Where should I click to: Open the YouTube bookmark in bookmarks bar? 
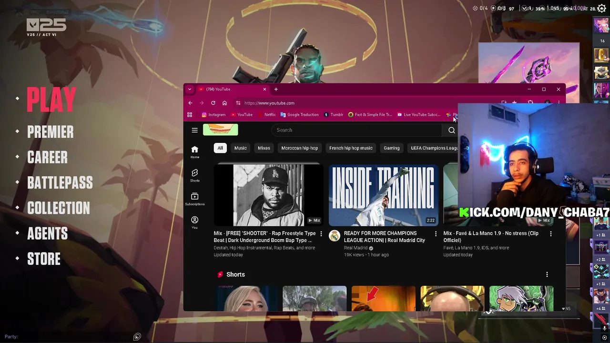[x=242, y=115]
